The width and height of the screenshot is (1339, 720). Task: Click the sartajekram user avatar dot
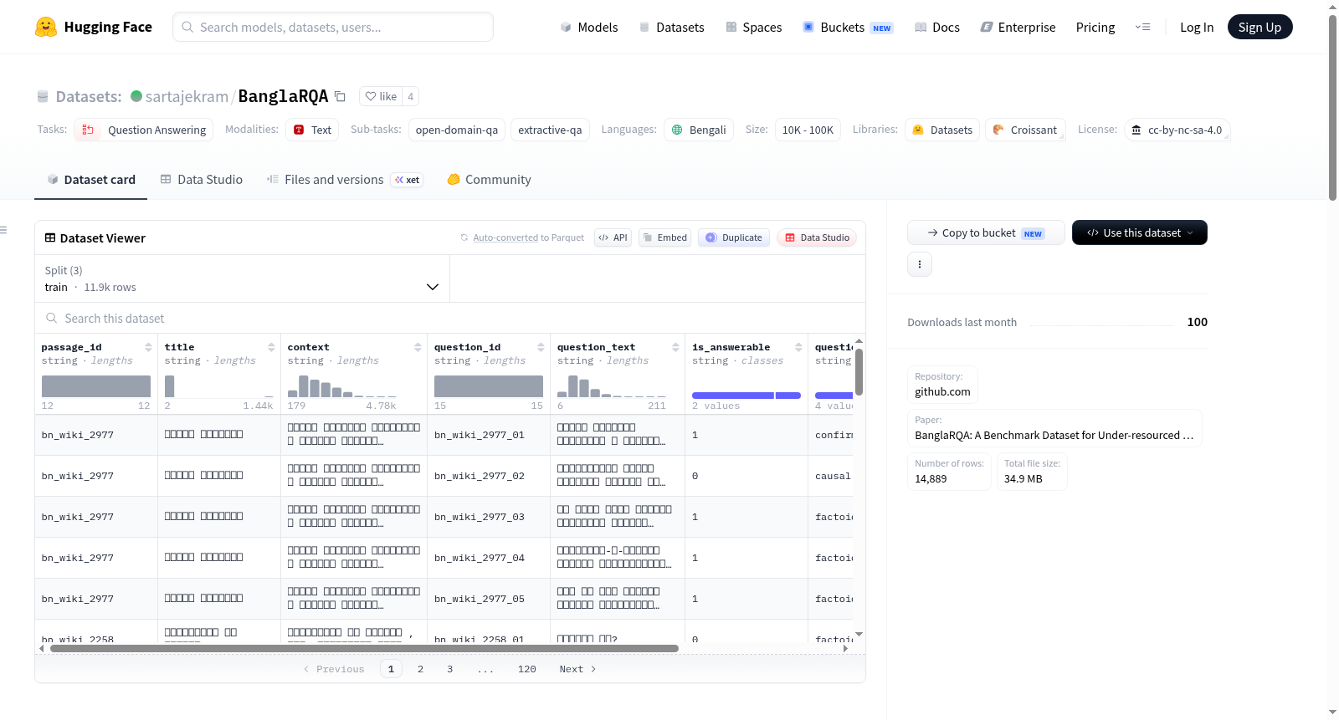coord(136,96)
